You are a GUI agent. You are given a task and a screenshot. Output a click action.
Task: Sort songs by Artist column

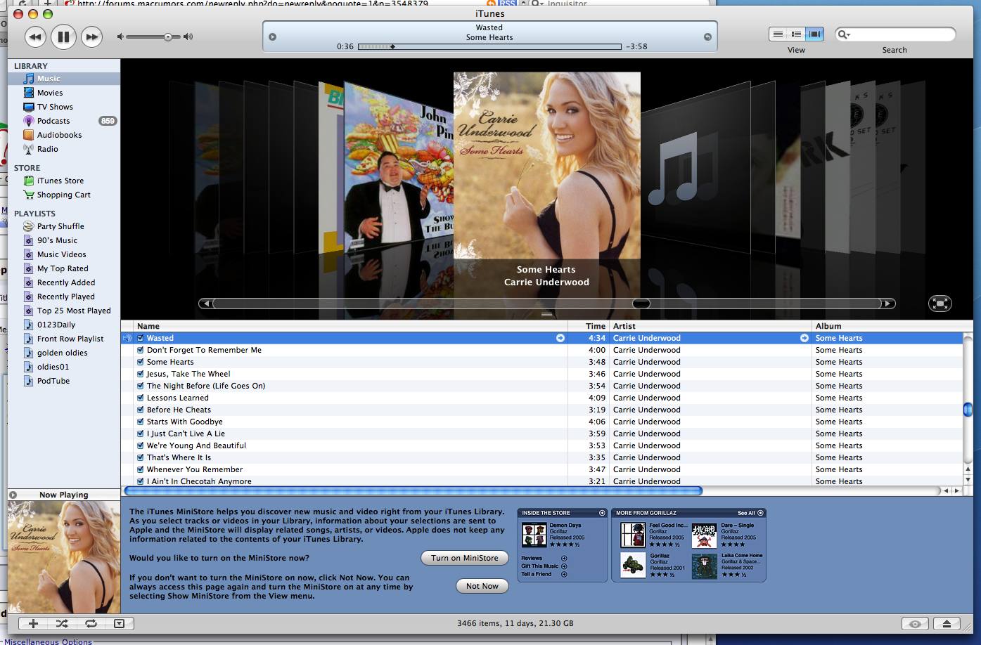[711, 326]
